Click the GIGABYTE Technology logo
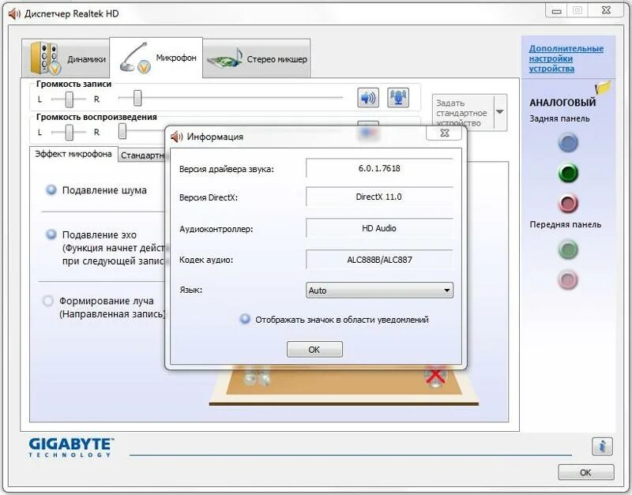The image size is (632, 495). pyautogui.click(x=71, y=447)
